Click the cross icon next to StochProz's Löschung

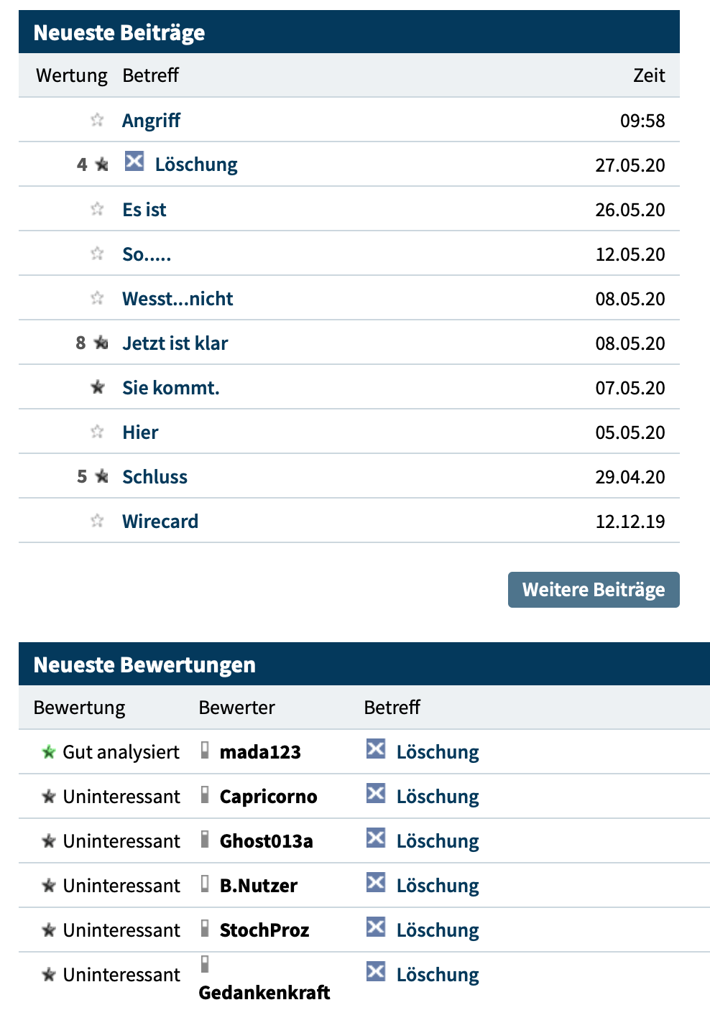click(376, 928)
